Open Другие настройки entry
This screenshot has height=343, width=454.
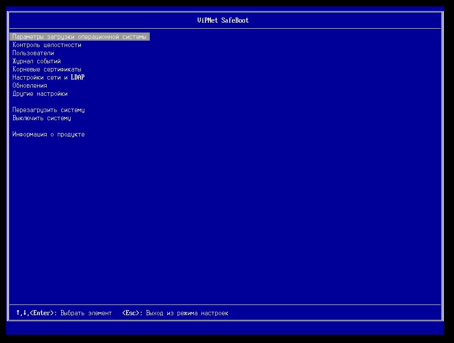[x=40, y=94]
